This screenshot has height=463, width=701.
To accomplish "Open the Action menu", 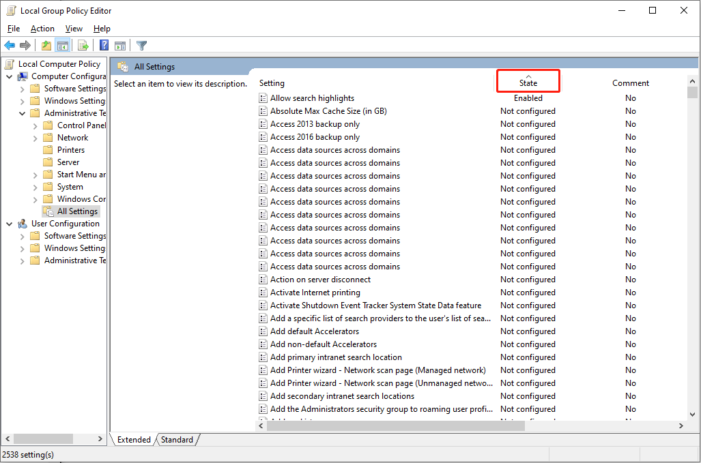I will coord(42,28).
